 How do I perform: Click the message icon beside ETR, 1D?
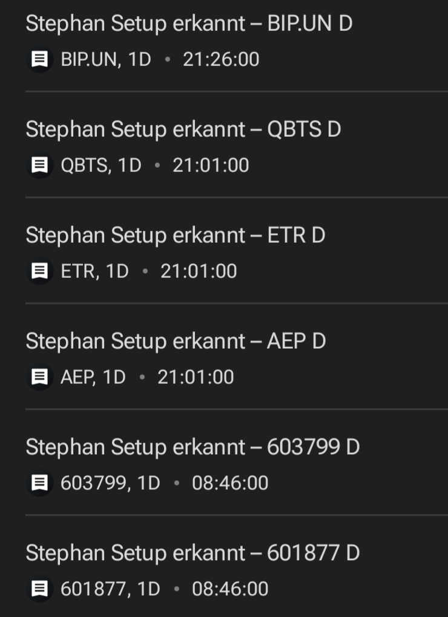(40, 271)
